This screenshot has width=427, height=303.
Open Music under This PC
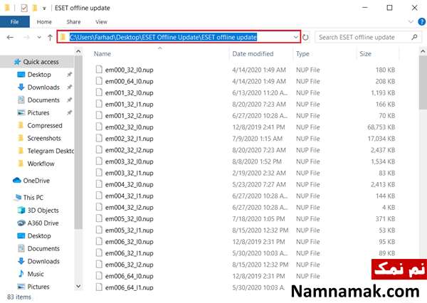[x=36, y=274]
